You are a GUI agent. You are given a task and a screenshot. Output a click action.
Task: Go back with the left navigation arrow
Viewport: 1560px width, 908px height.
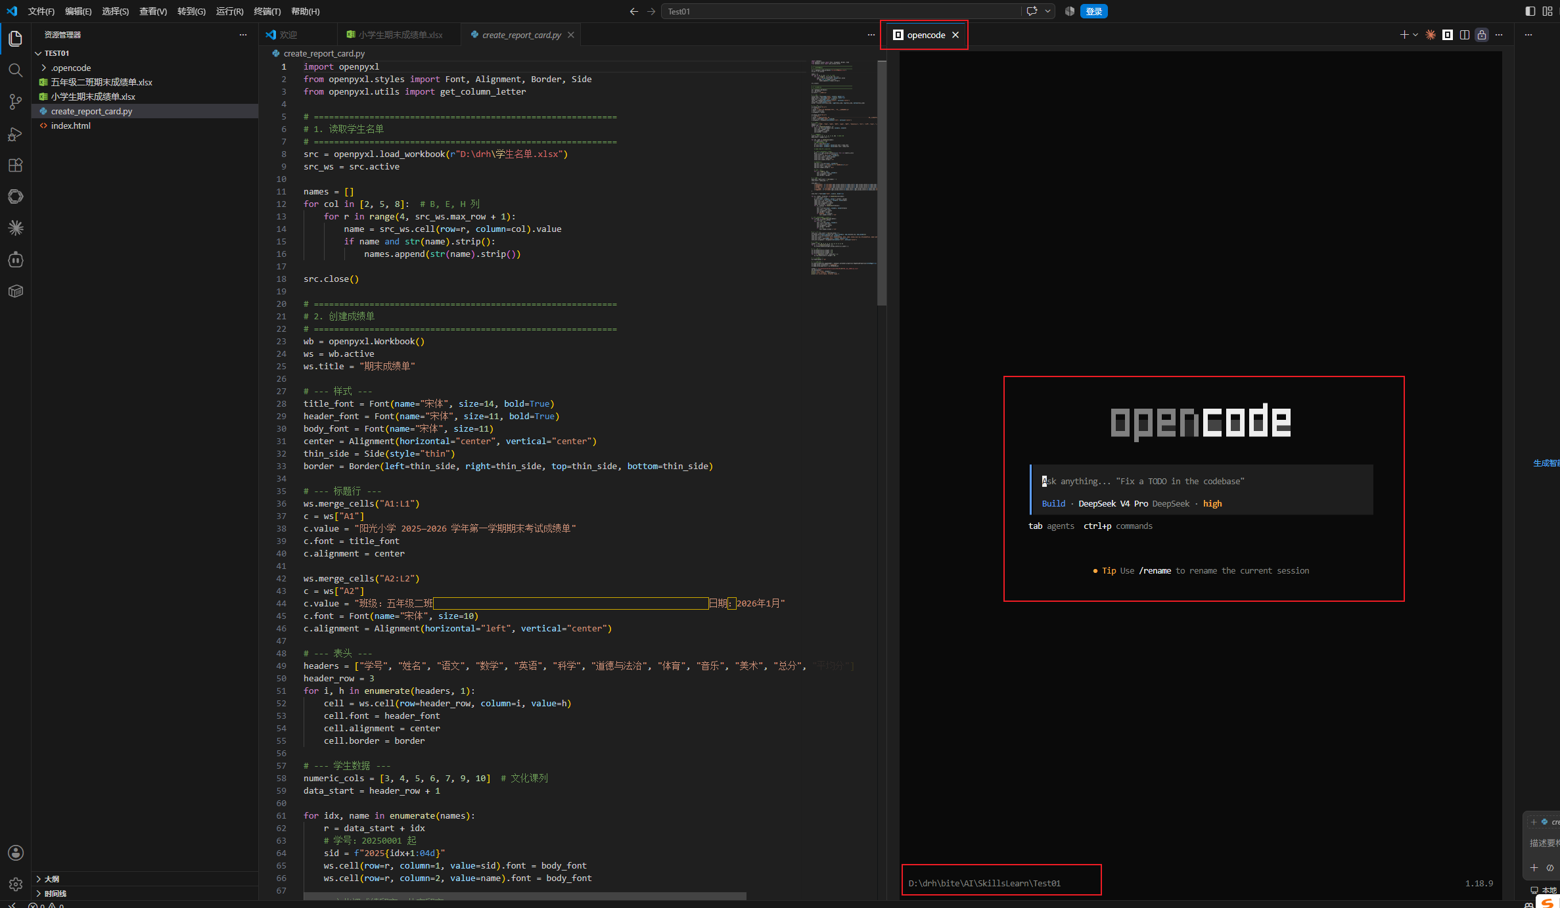633,11
